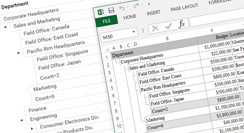Select column F header in Excel
244x133 pixels.
tap(212, 31)
